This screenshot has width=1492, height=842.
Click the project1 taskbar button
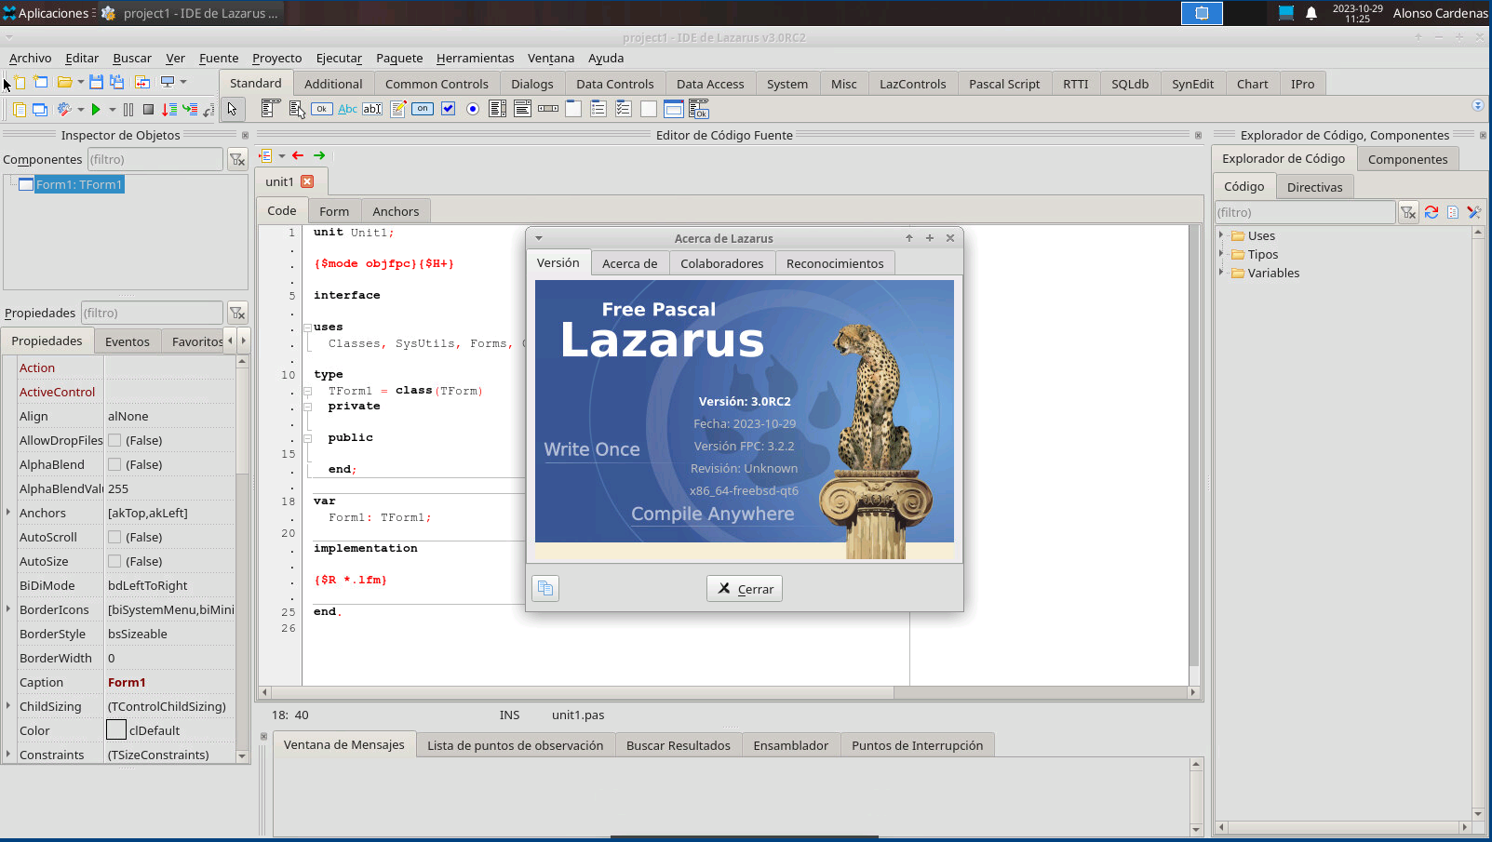click(x=190, y=13)
